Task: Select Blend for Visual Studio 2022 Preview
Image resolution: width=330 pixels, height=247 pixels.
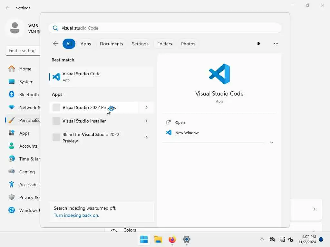Action: pyautogui.click(x=94, y=137)
